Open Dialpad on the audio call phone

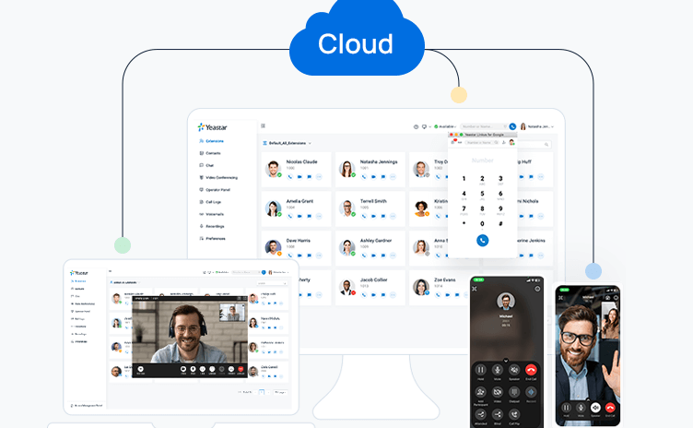click(514, 394)
